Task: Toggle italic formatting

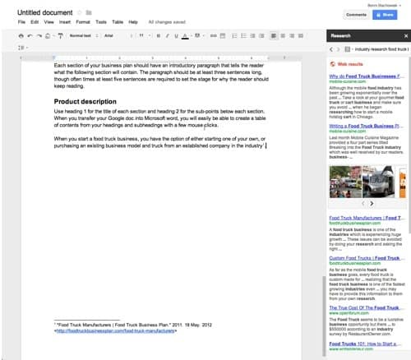Action: click(x=167, y=36)
